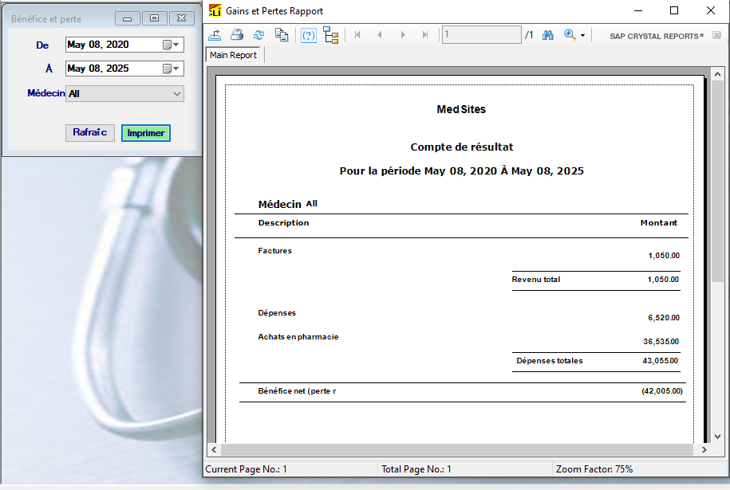Refresh the Crystal report

click(x=259, y=35)
